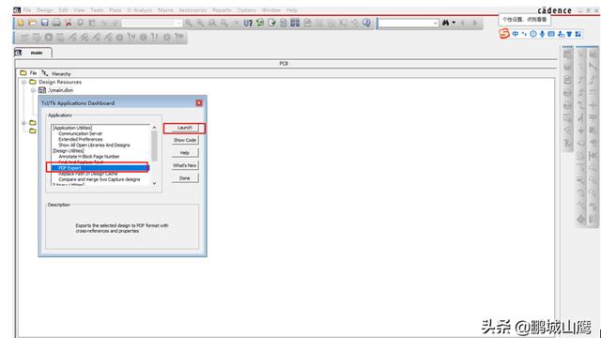This screenshot has width=601, height=338.
Task: Click the U? annotate icon
Action: pos(248,23)
